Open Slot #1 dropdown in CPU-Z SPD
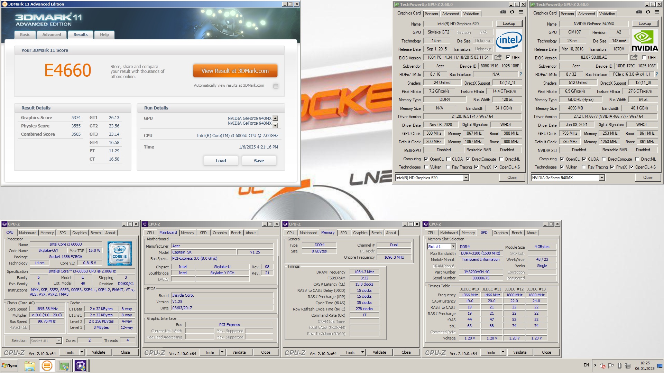The height and width of the screenshot is (373, 664). click(x=442, y=247)
